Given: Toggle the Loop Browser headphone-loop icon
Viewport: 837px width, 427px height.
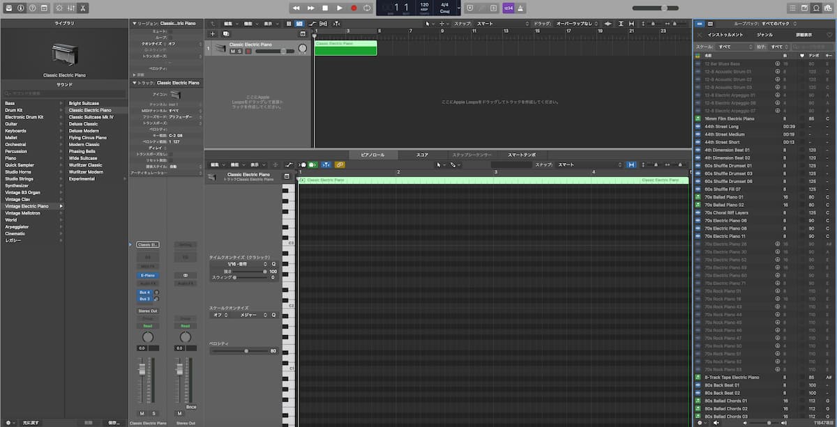Looking at the screenshot, I should (816, 8).
